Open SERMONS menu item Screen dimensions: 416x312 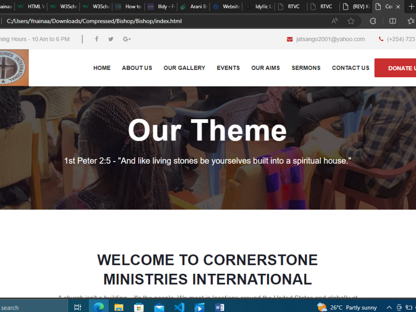306,68
